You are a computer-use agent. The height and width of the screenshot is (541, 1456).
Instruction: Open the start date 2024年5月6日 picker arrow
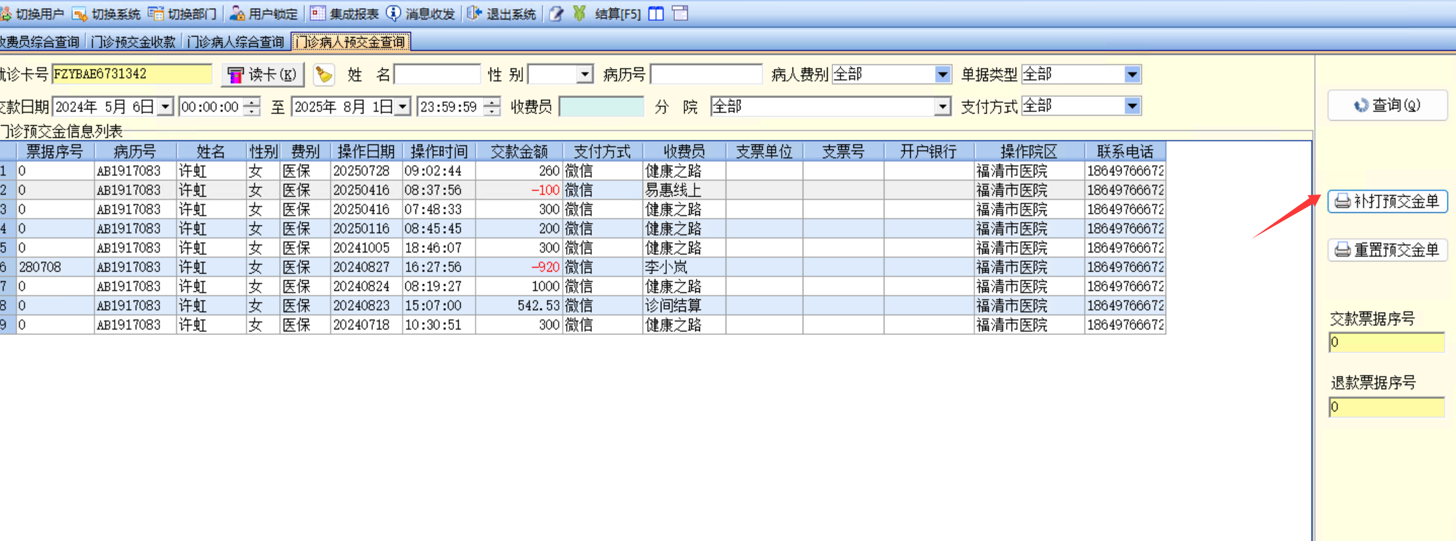[165, 107]
